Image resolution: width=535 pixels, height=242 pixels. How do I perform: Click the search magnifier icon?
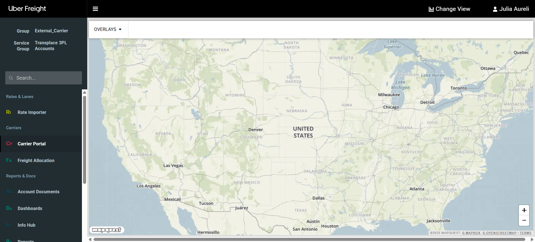click(11, 78)
